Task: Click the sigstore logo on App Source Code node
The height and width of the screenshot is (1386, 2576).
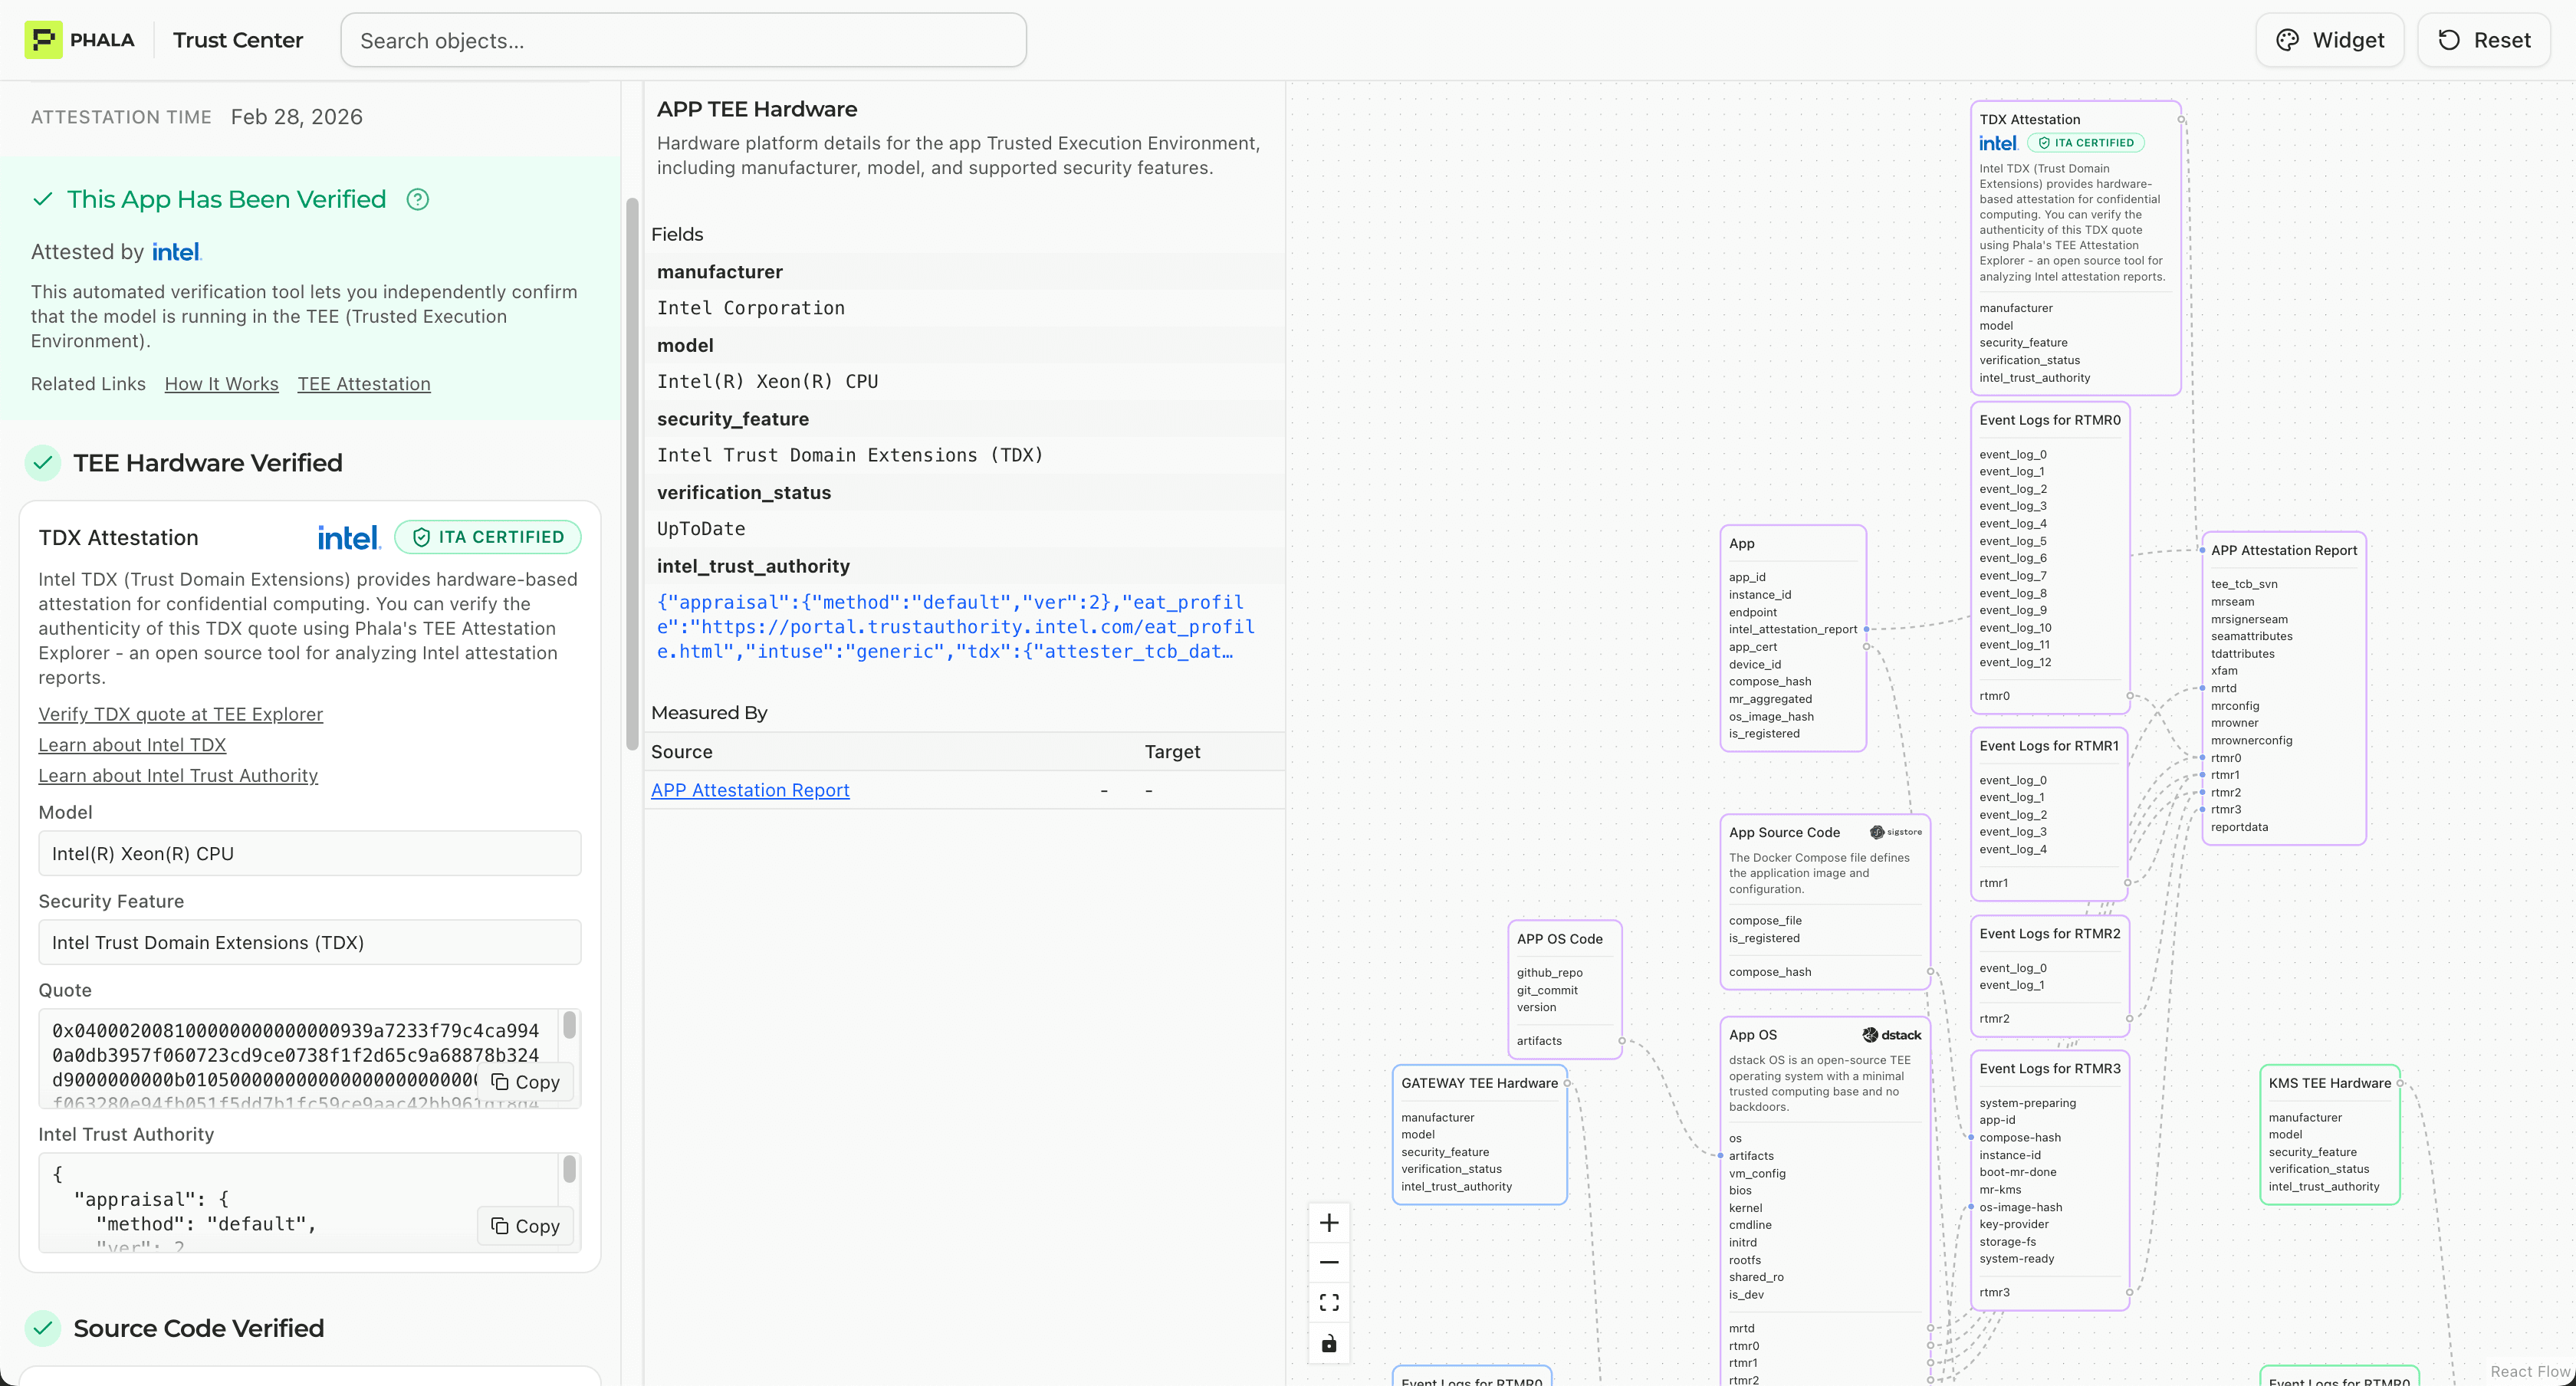Action: pos(1895,832)
